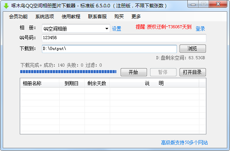The width and height of the screenshot is (230, 151).
Task: Click the 开始 start button
Action: [134, 72]
